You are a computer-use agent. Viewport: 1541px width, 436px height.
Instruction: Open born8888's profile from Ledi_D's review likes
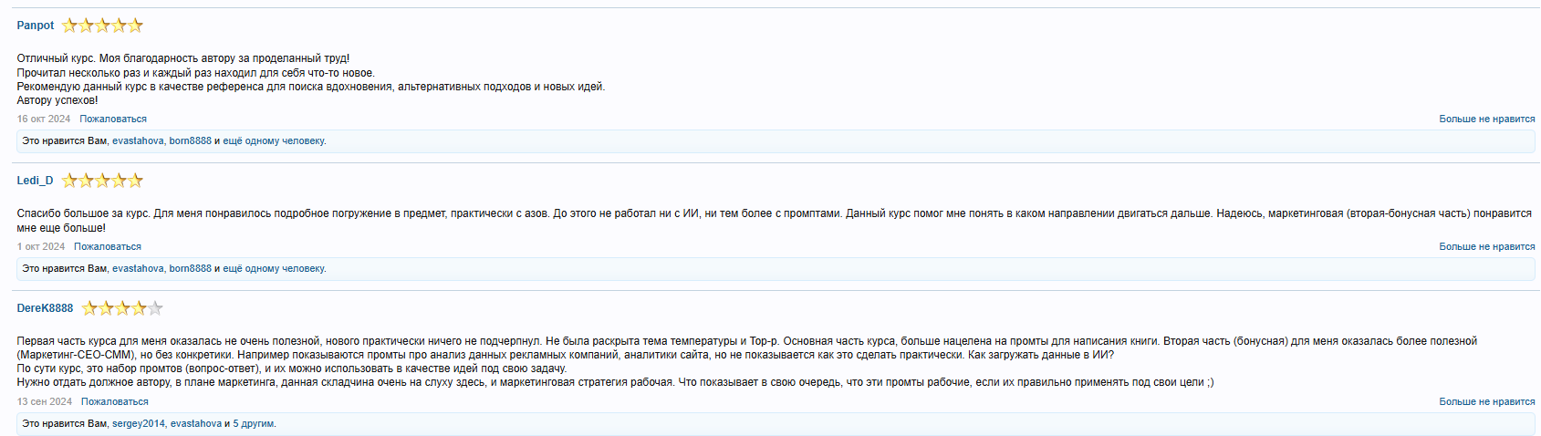pyautogui.click(x=190, y=269)
